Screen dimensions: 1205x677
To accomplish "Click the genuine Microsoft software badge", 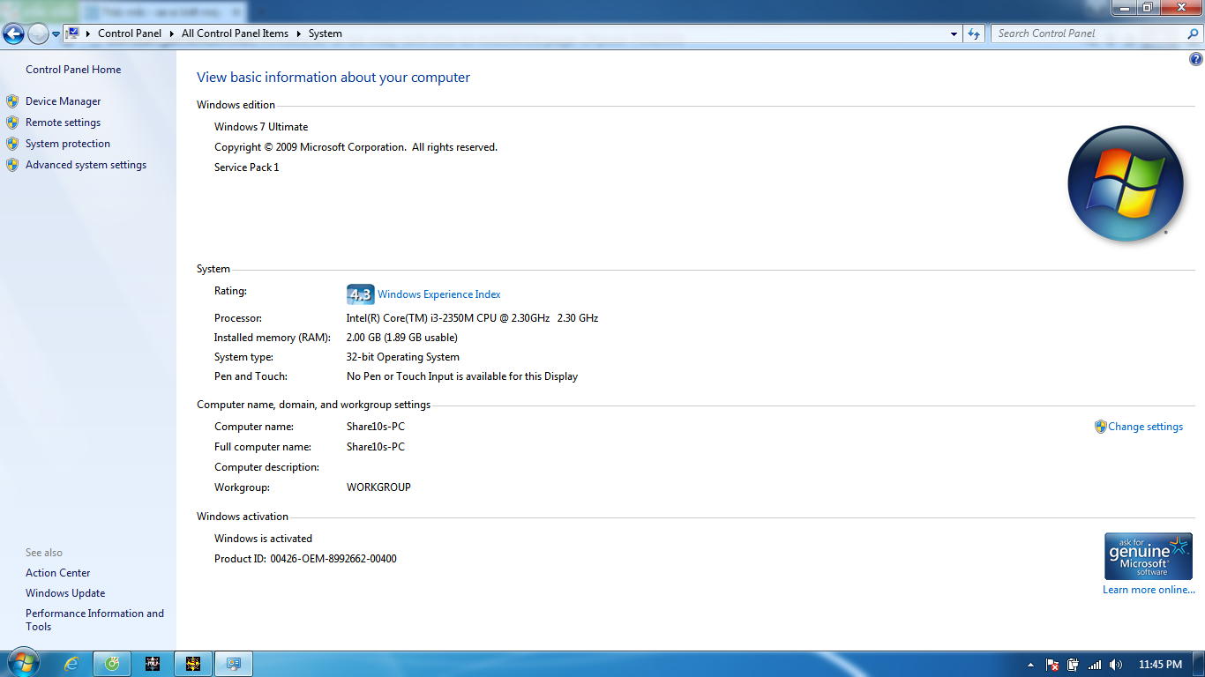I will click(x=1149, y=556).
